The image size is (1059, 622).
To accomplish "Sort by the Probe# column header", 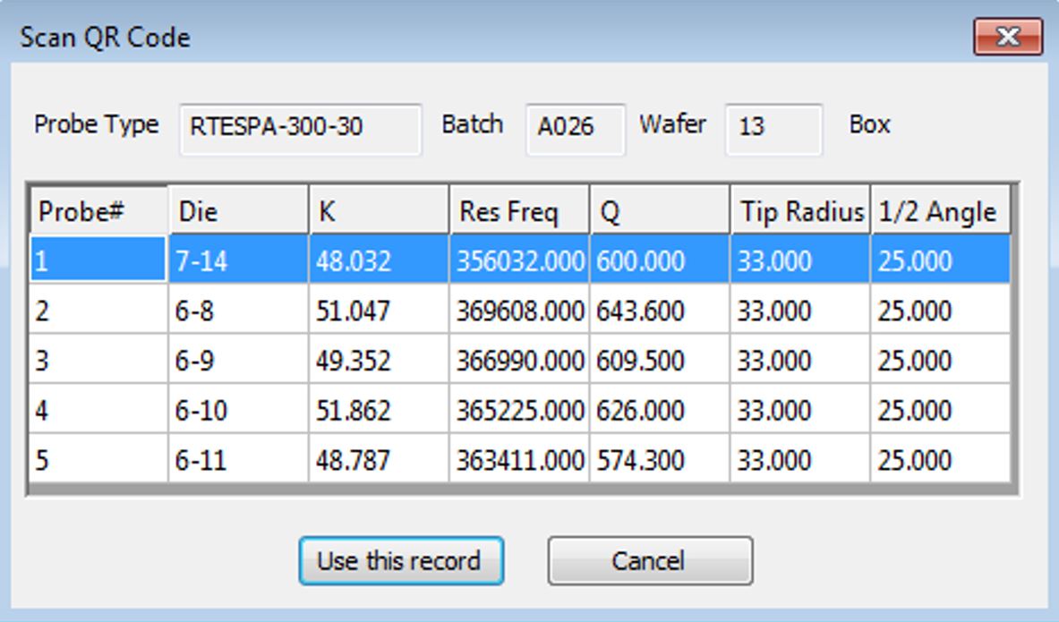I will pyautogui.click(x=98, y=212).
